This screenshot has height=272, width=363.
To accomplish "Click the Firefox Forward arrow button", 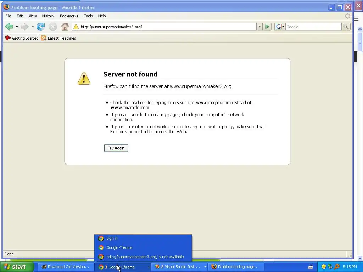I will click(24, 27).
